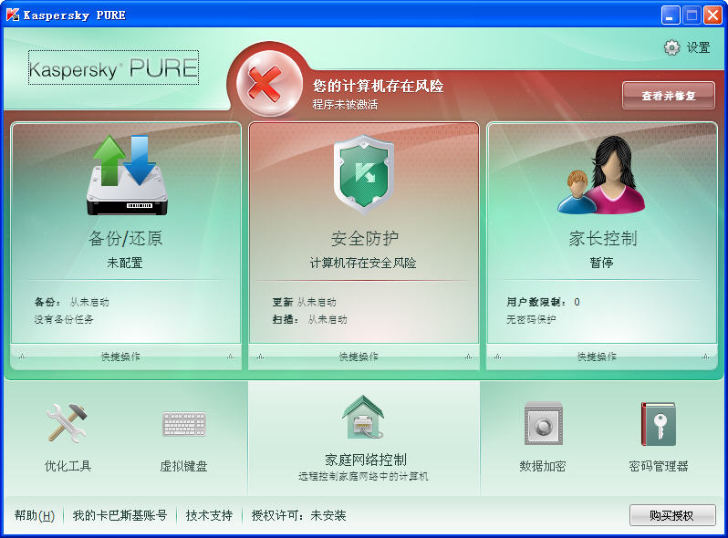The width and height of the screenshot is (728, 538).
Task: Open the 数据加密 safe icon
Action: pos(543,424)
